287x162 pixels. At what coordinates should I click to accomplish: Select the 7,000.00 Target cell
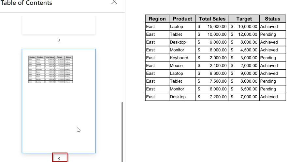244,97
